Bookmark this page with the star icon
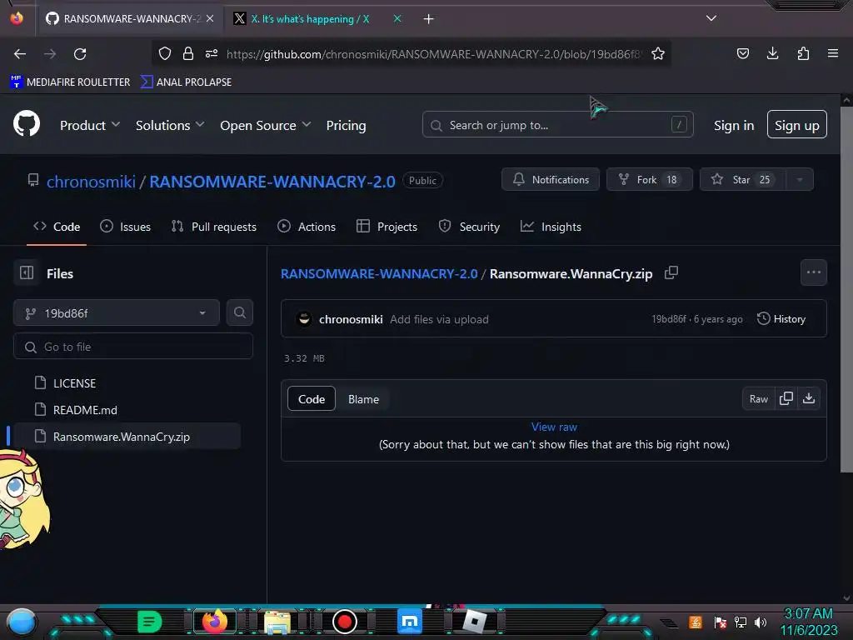 pos(658,53)
